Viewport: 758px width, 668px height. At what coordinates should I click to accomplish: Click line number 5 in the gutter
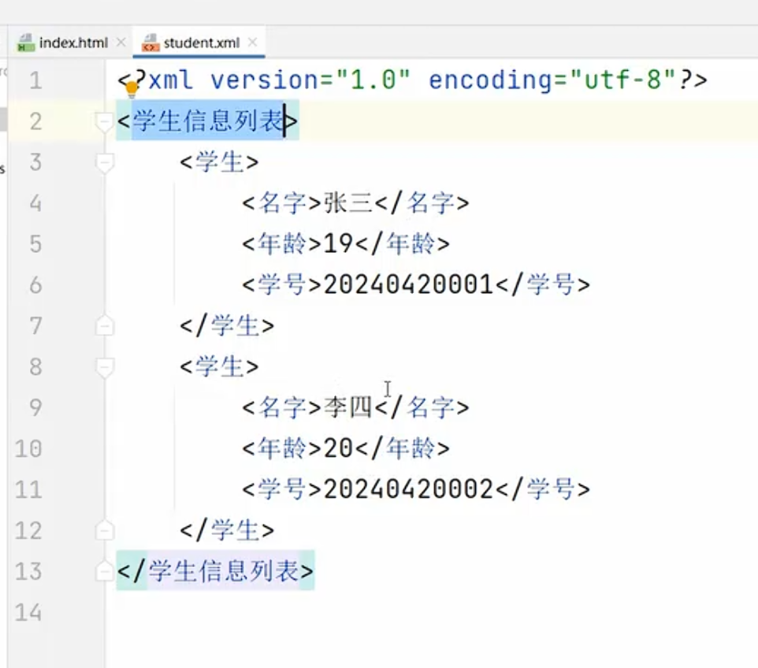point(35,244)
